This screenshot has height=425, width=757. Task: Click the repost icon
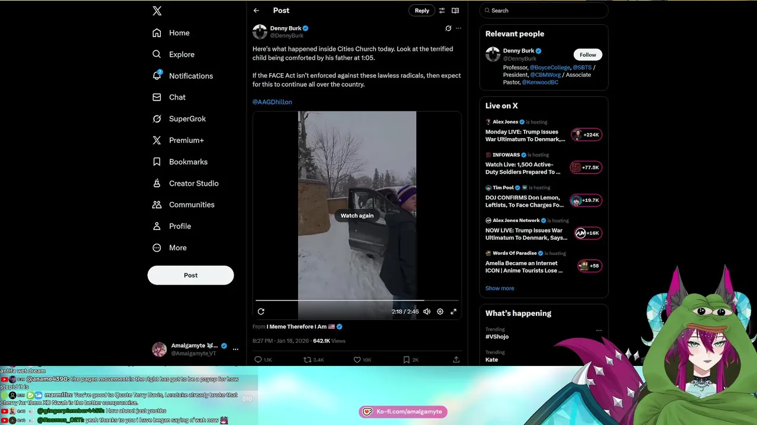(307, 359)
